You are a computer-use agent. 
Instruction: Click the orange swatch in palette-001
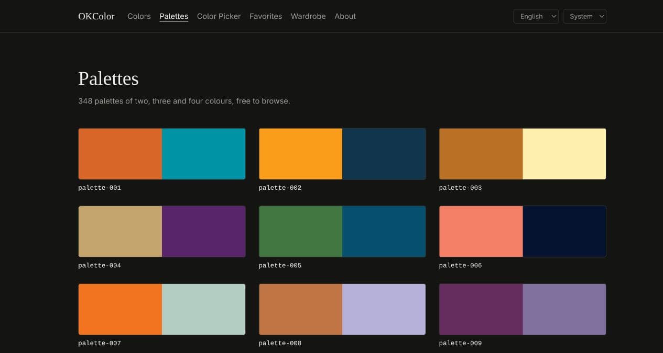point(120,154)
